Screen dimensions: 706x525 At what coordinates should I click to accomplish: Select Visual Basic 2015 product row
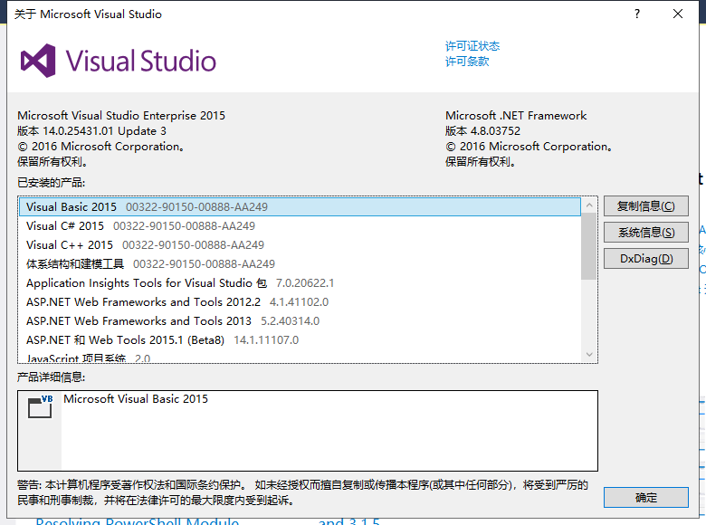(300, 206)
